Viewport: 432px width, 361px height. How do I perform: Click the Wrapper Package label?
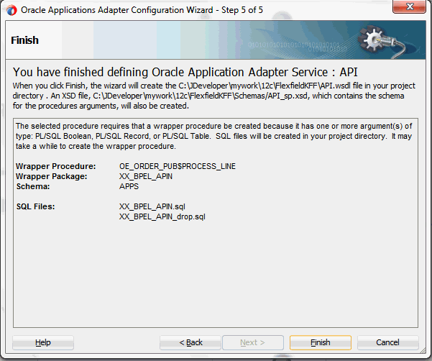(x=52, y=176)
